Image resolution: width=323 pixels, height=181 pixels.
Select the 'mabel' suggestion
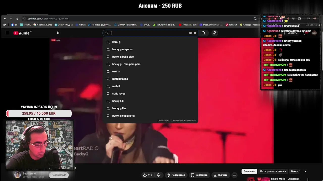coord(150,86)
